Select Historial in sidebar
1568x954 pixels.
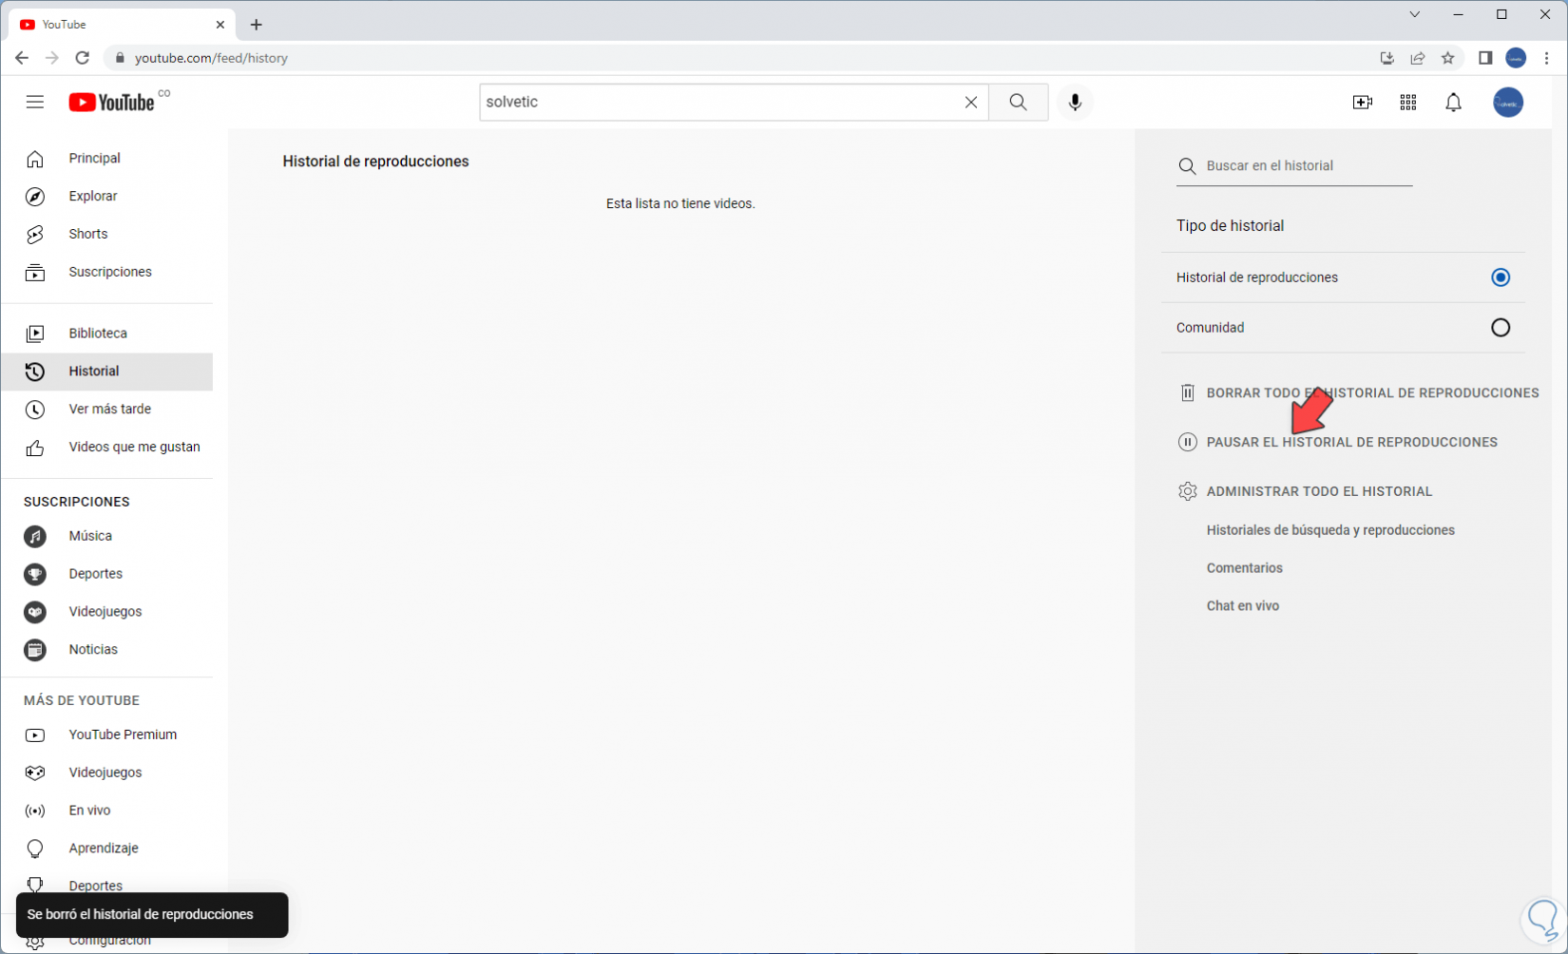click(x=107, y=372)
